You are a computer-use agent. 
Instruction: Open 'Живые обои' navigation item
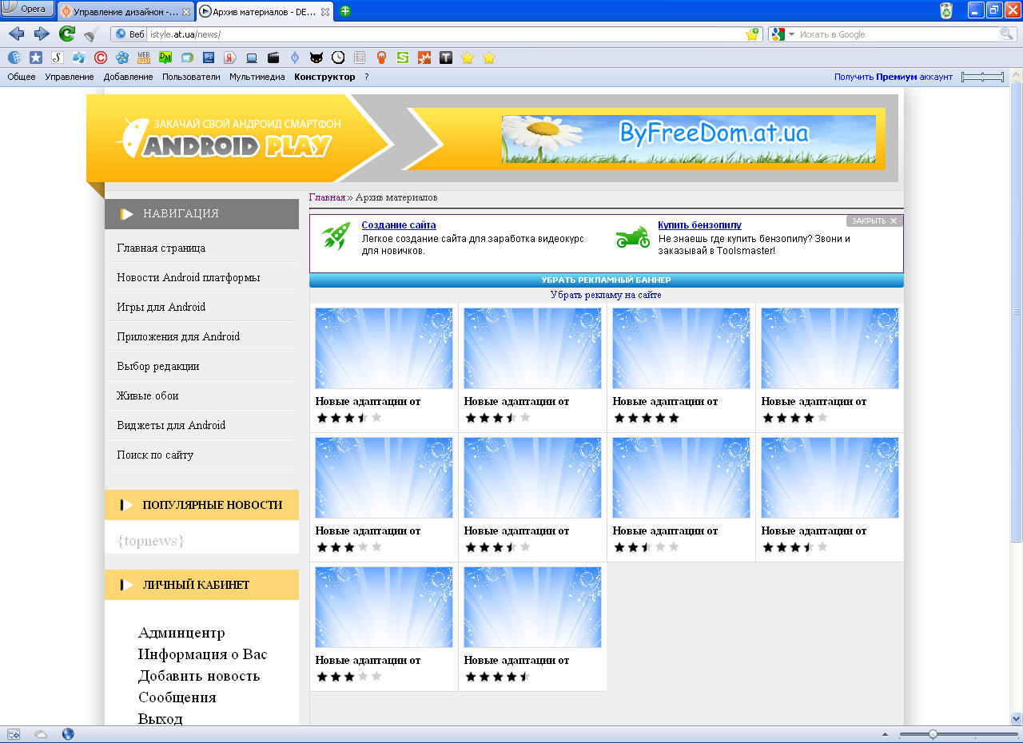[x=147, y=396]
